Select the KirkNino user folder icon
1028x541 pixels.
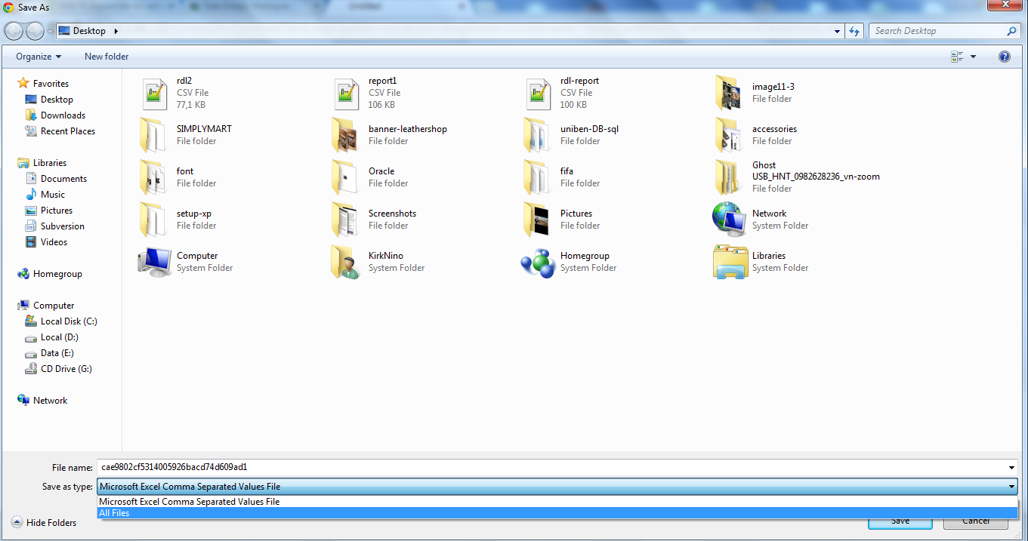click(x=345, y=262)
